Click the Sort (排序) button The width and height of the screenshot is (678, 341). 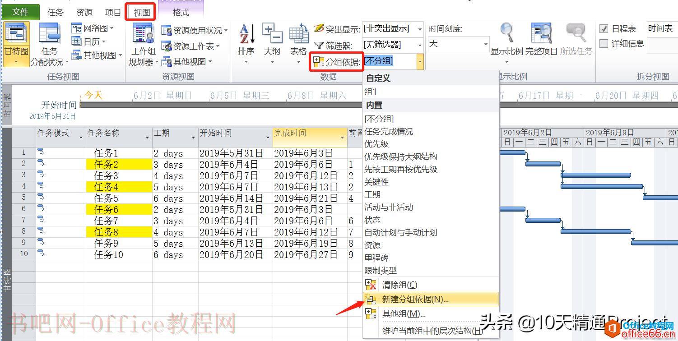(x=246, y=44)
